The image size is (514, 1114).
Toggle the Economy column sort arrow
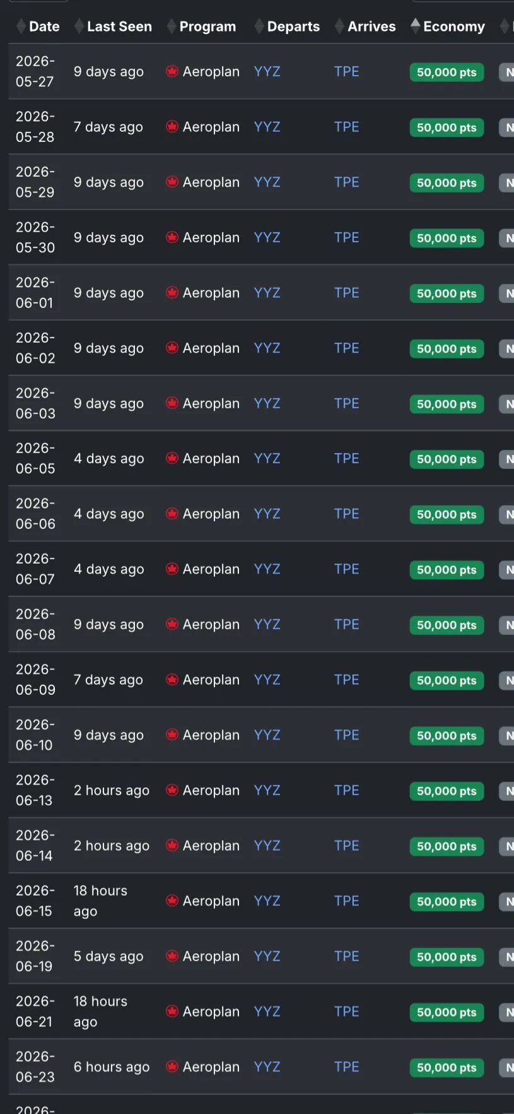pyautogui.click(x=415, y=26)
